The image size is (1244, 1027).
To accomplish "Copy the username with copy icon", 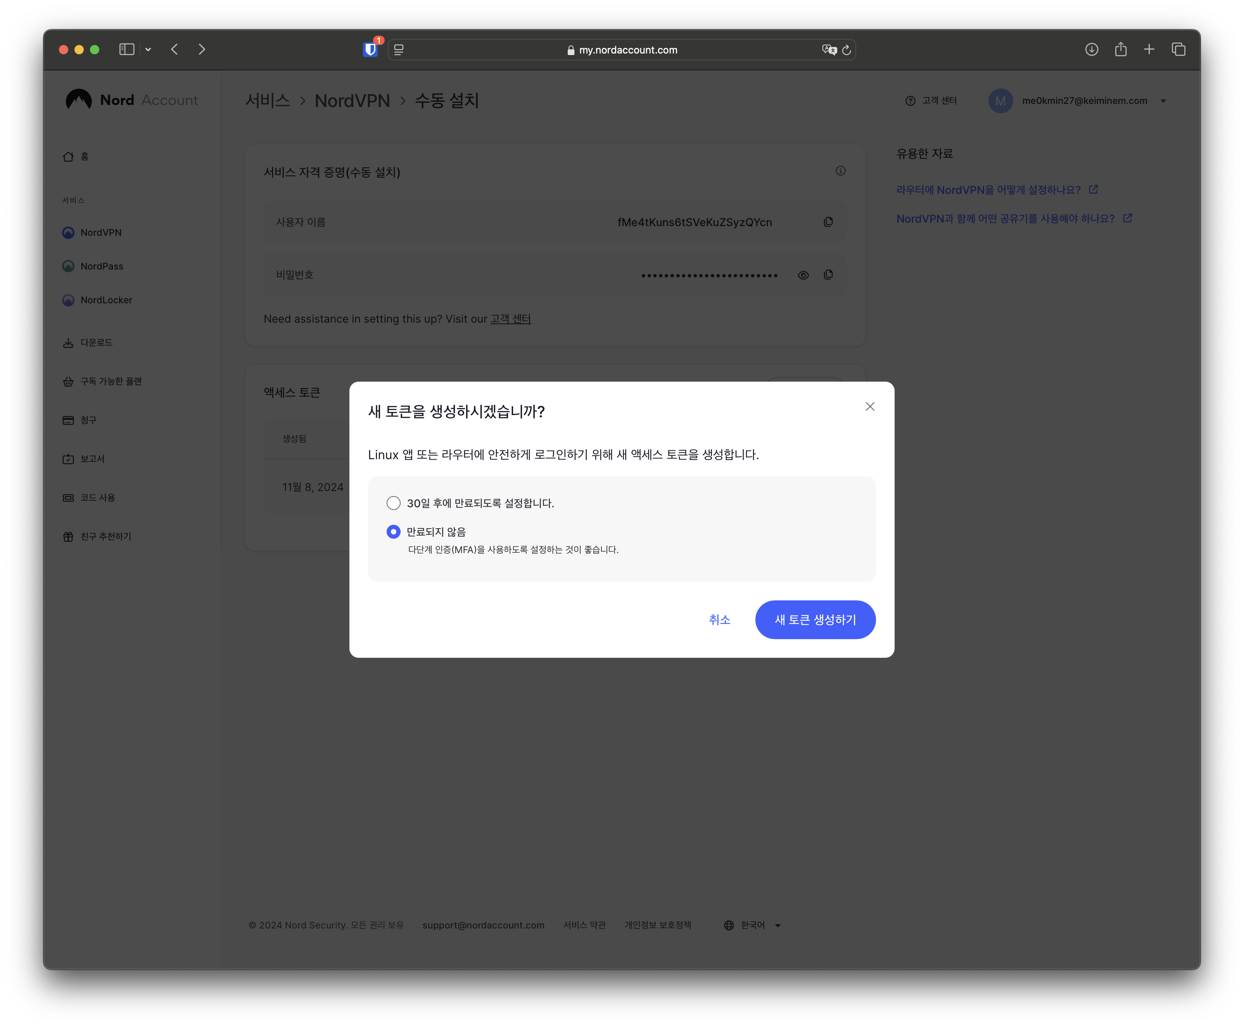I will coord(828,222).
